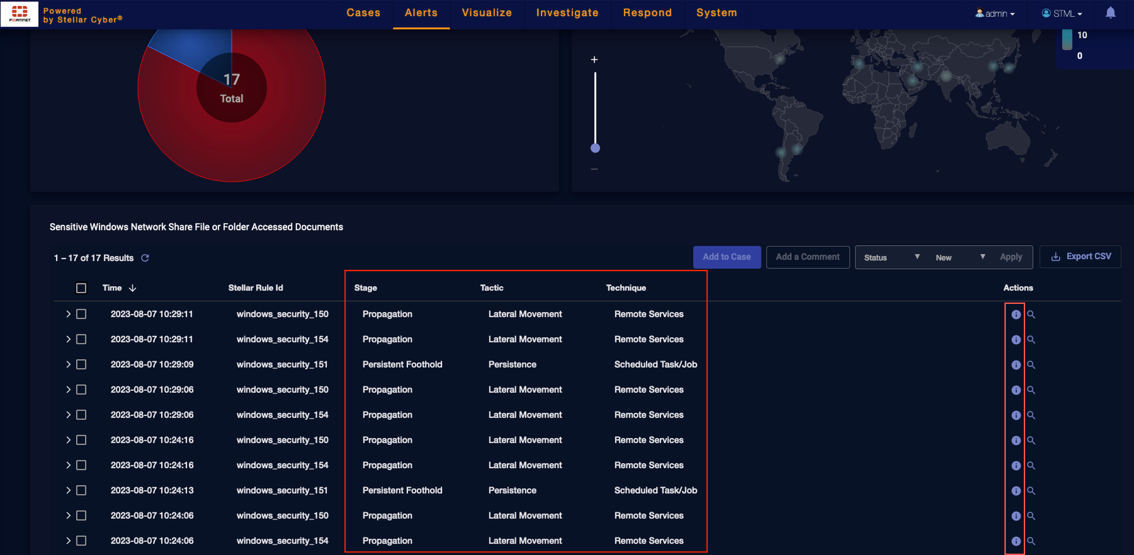Click the map zoom out minus icon
1134x555 pixels.
[x=594, y=170]
